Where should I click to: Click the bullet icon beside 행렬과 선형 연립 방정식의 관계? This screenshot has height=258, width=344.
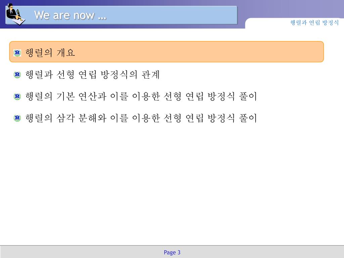17,75
